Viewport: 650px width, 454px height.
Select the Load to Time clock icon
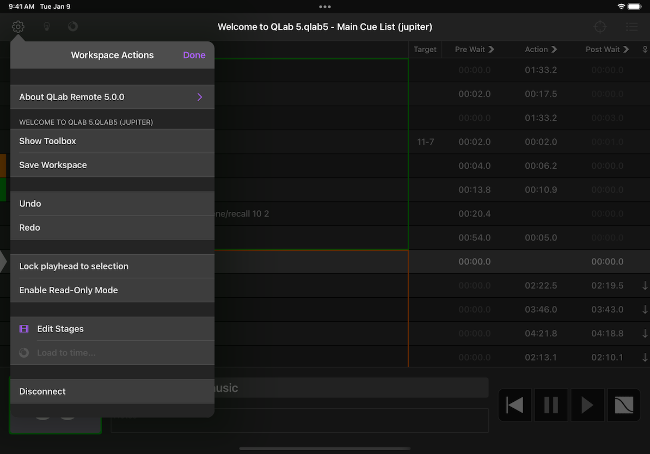pyautogui.click(x=24, y=353)
